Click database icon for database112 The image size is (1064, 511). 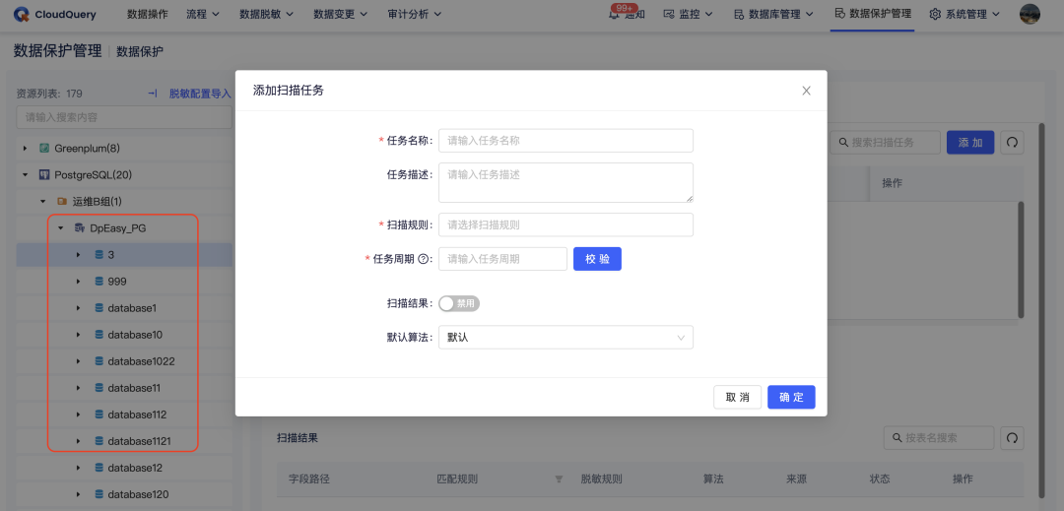(x=100, y=415)
